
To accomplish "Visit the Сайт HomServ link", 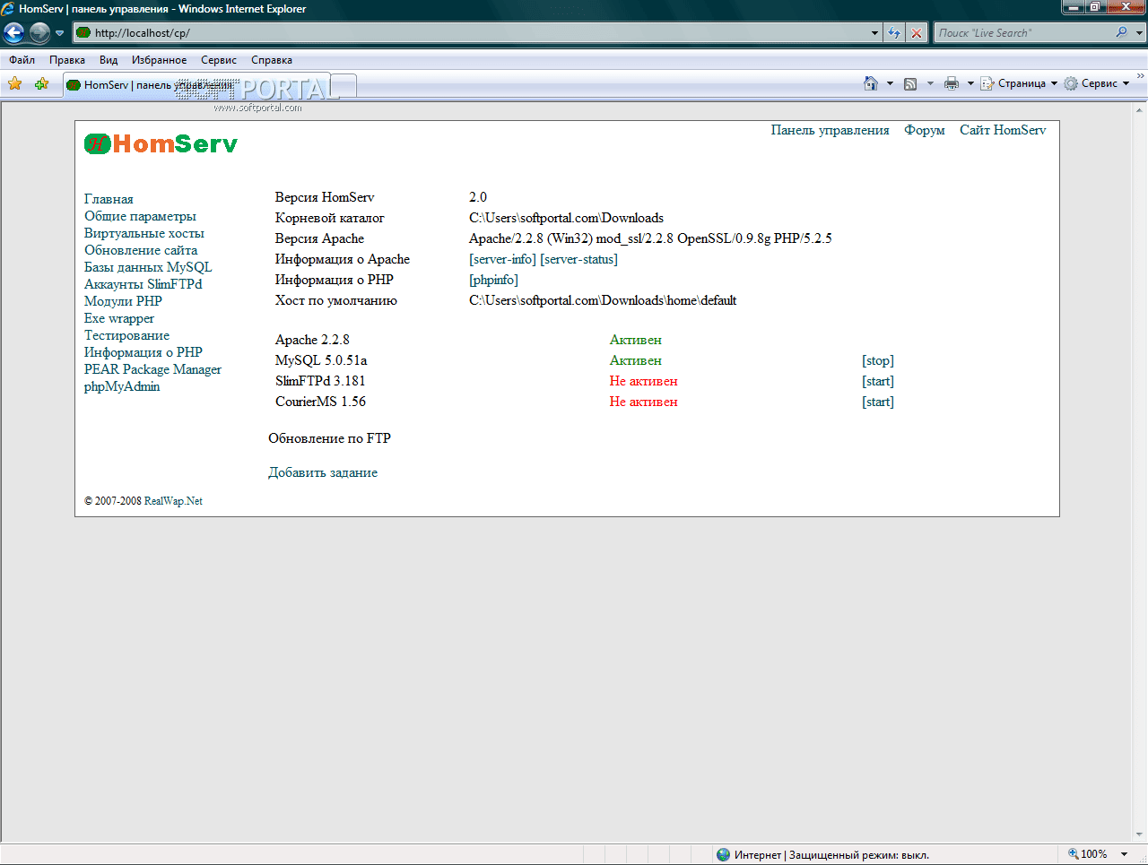I will (1003, 130).
